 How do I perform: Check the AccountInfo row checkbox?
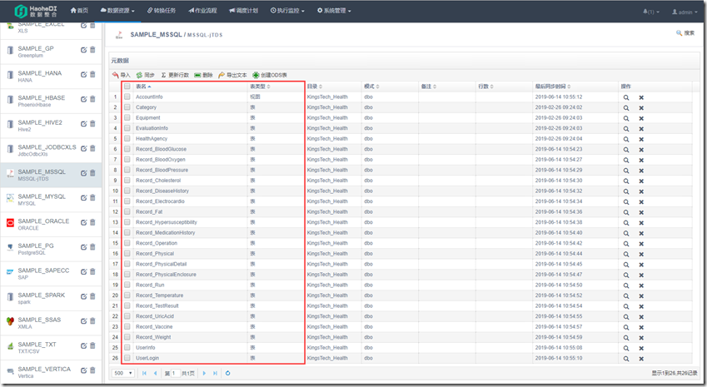point(127,97)
